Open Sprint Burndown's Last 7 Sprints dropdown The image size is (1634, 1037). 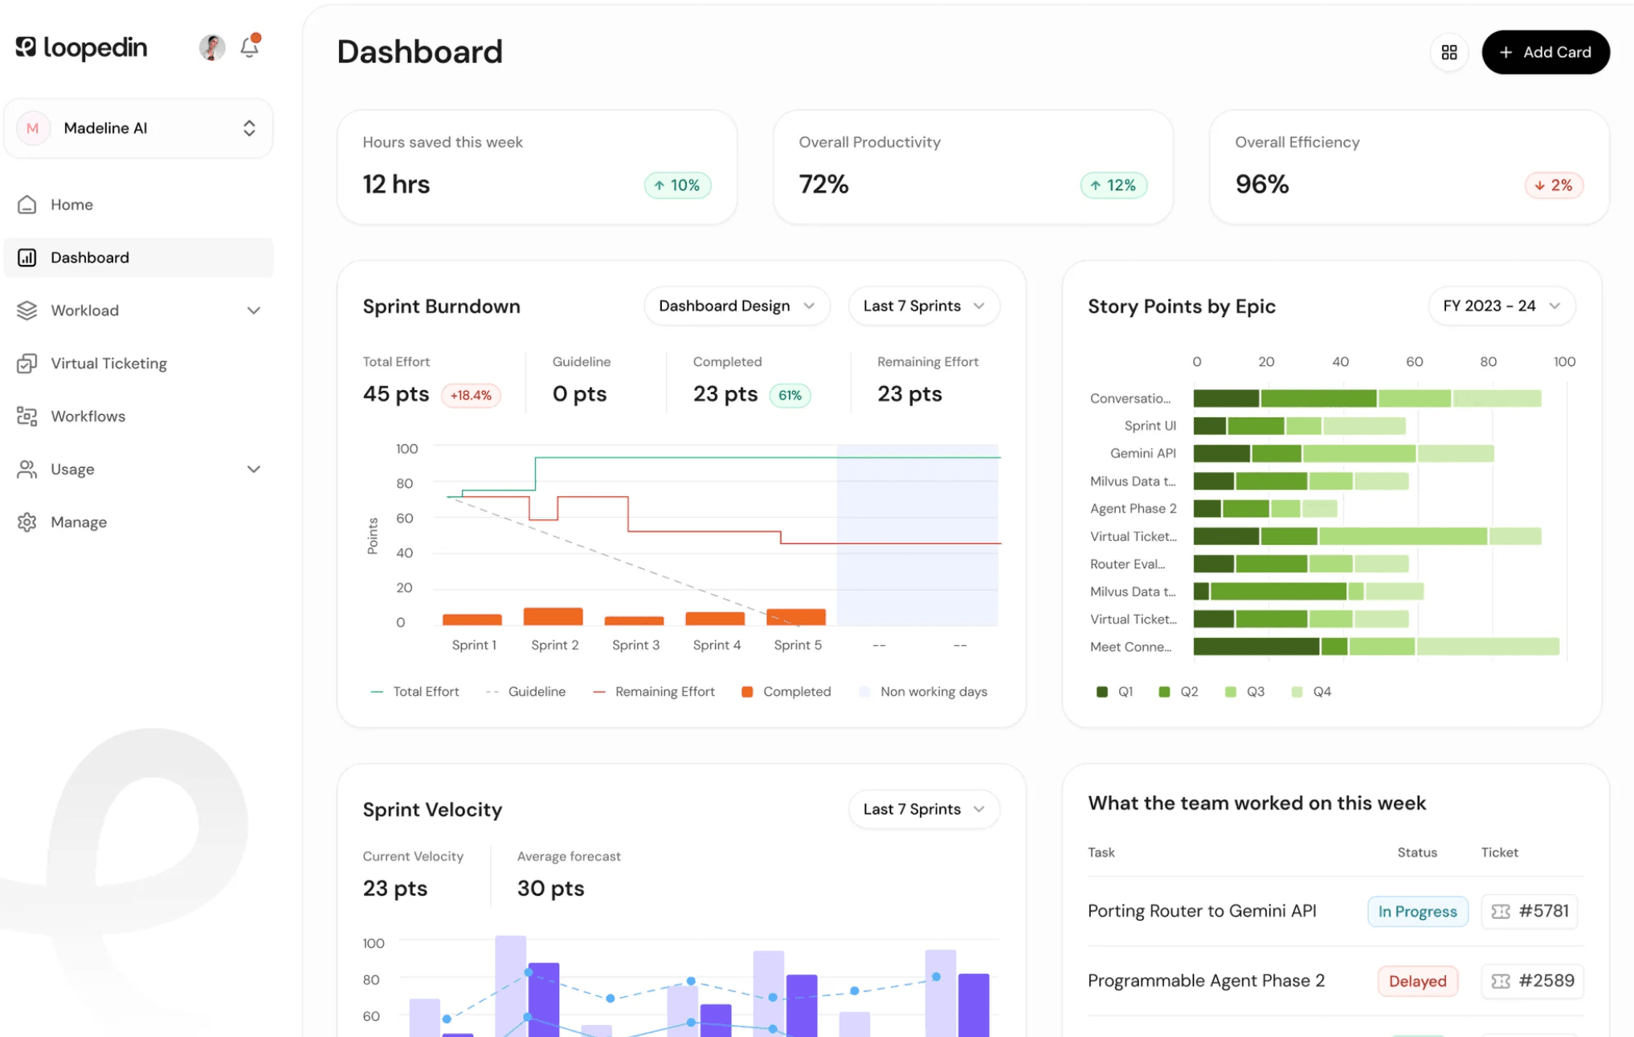[924, 306]
